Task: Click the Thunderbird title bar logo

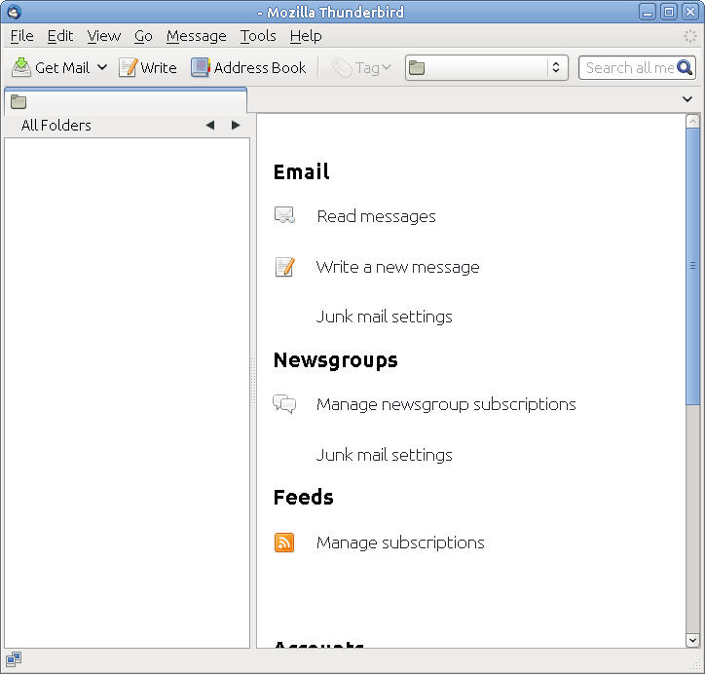Action: tap(14, 12)
